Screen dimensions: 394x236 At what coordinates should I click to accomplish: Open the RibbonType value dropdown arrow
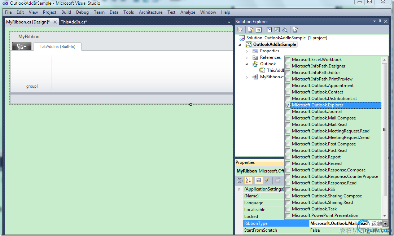point(385,223)
